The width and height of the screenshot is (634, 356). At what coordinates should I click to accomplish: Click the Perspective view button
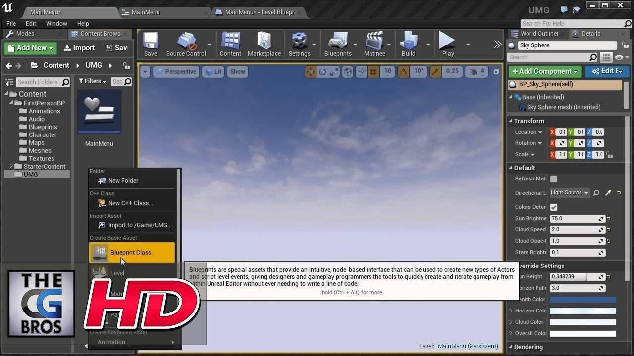[176, 72]
